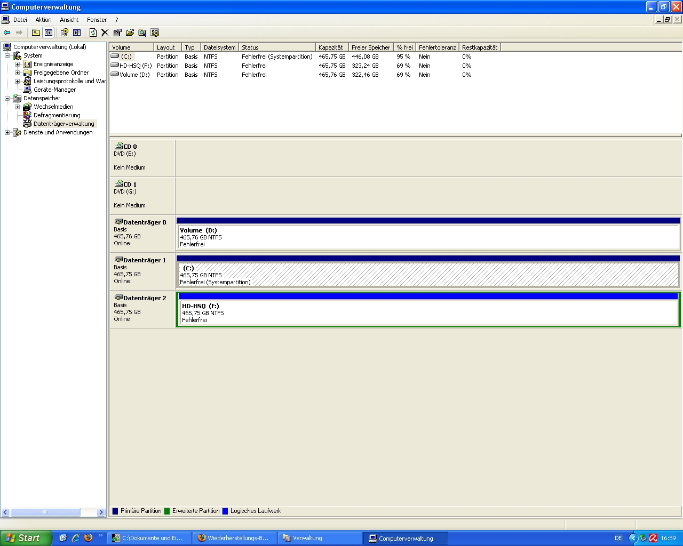Click the magnifier Search icon in the toolbar
Image resolution: width=683 pixels, height=546 pixels.
click(x=142, y=33)
